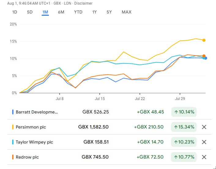Click the blue Barratt color marker
Viewport: 216px width, 169px height.
pos(13,112)
